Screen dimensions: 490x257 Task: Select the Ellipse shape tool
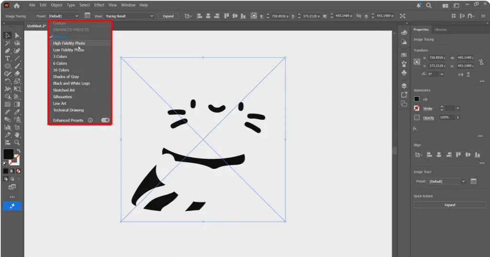(8, 66)
